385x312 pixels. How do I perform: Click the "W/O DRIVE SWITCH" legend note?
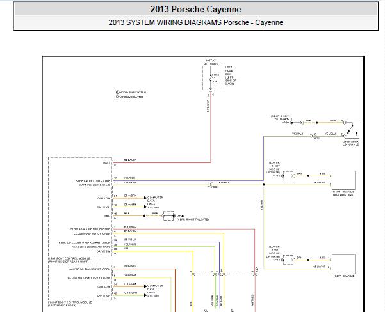(x=131, y=93)
